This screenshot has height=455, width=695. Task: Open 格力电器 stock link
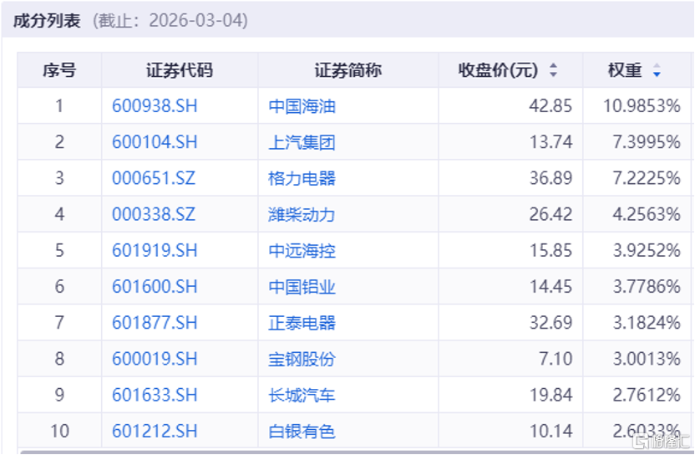coord(302,178)
